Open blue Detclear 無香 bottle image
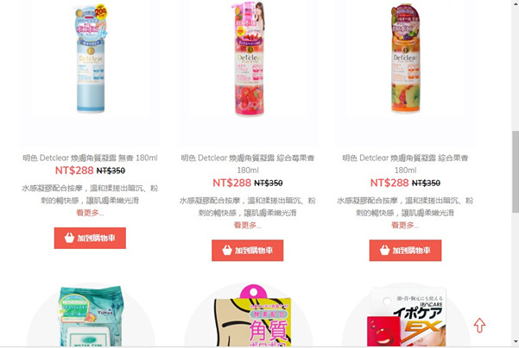519x348 pixels. [x=91, y=59]
